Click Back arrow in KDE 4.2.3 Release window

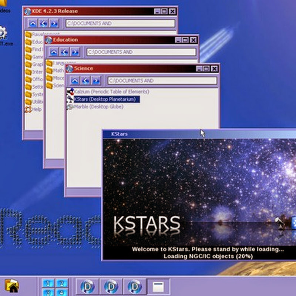tap(43, 24)
